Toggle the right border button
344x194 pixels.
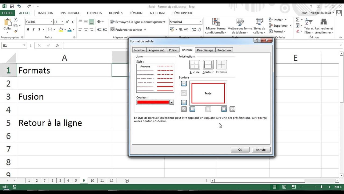224,109
